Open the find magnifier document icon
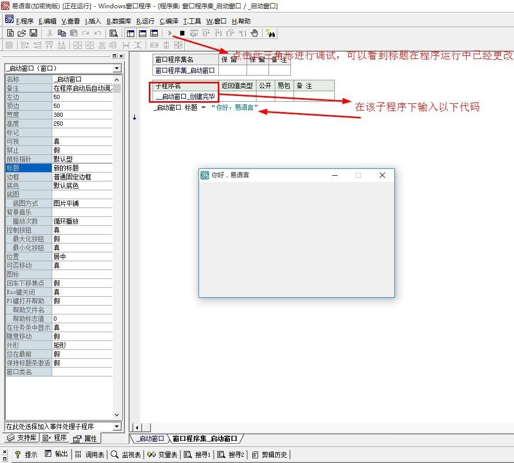 (113, 33)
